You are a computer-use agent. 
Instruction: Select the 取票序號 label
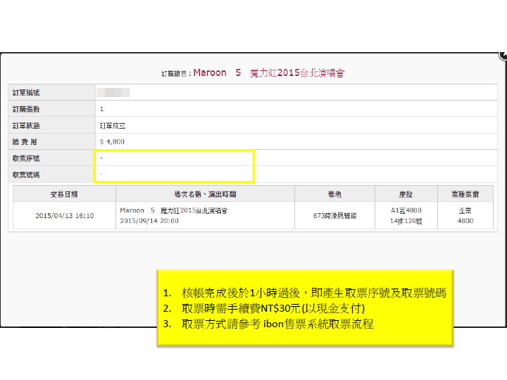pos(26,158)
